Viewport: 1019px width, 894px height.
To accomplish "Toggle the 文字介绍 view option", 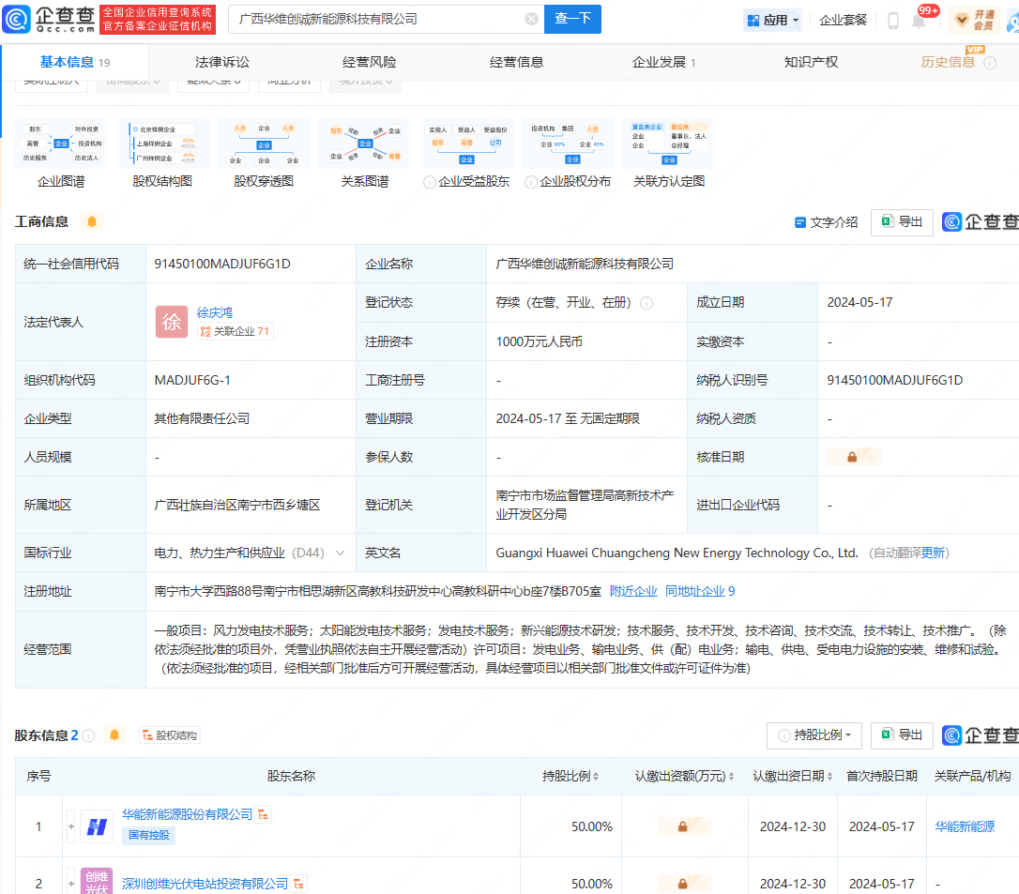I will [x=826, y=222].
